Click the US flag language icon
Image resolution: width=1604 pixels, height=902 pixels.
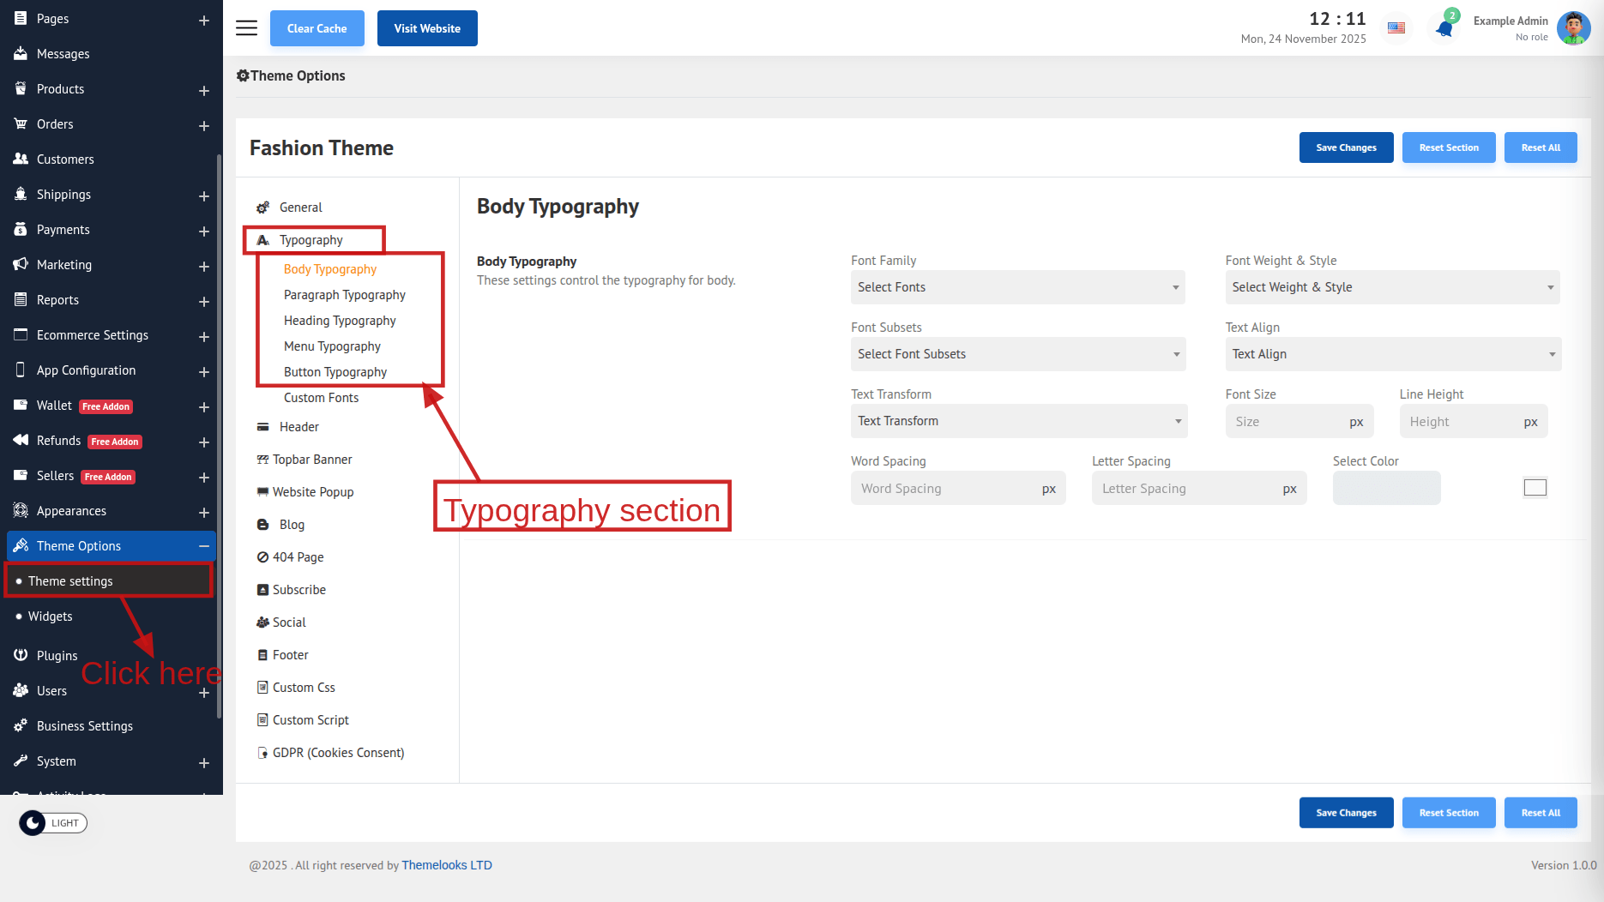(1396, 28)
